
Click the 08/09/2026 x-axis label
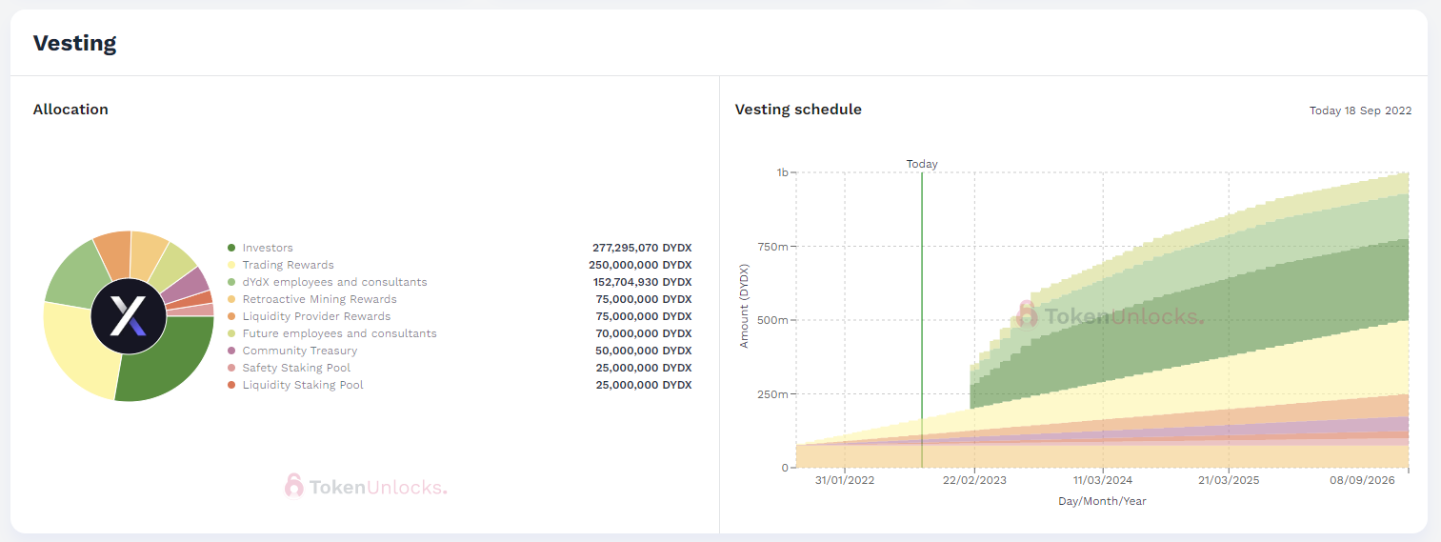tap(1363, 480)
